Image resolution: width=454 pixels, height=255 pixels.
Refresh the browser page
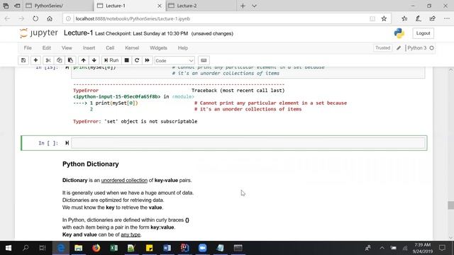coord(35,19)
